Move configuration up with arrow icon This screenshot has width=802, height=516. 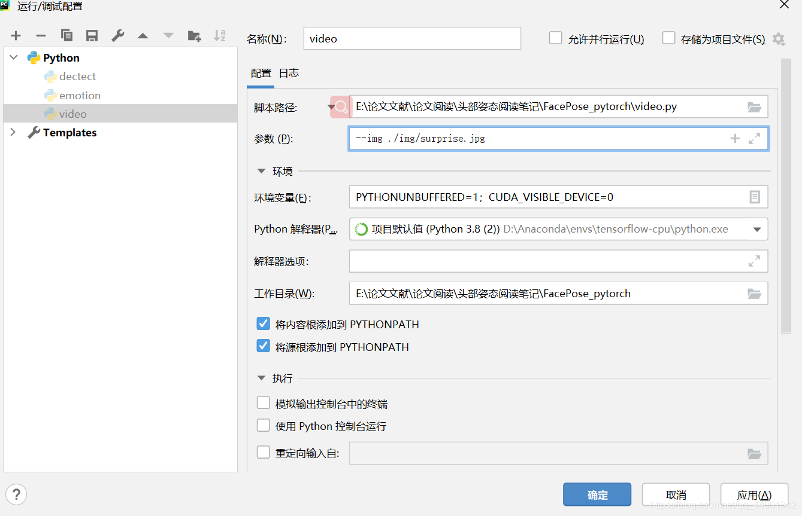click(143, 36)
